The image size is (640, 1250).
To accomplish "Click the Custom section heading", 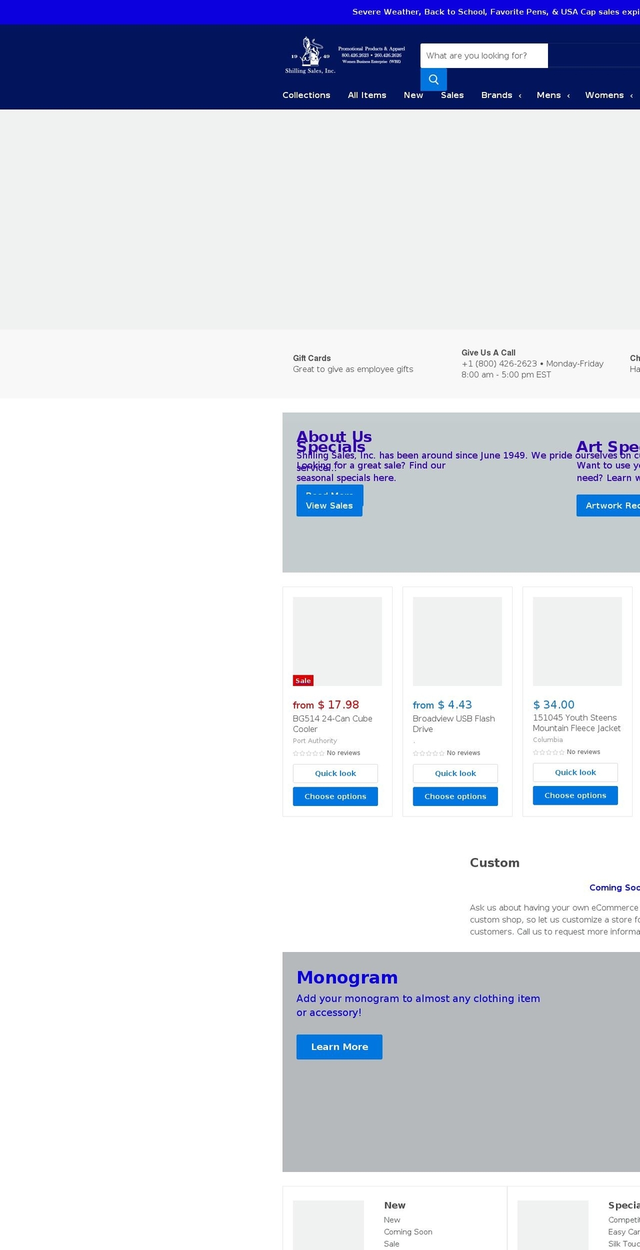I will click(495, 863).
